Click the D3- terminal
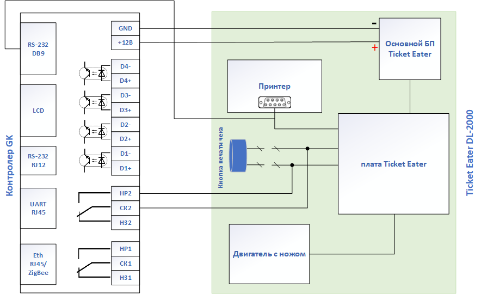Image resolution: width=481 pixels, height=294 pixels. click(125, 95)
